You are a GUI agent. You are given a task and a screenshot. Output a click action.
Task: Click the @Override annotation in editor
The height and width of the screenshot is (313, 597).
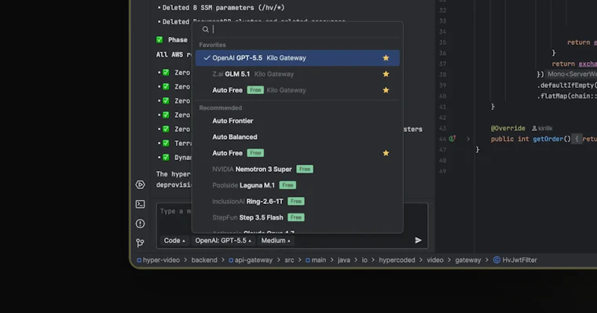tap(508, 129)
